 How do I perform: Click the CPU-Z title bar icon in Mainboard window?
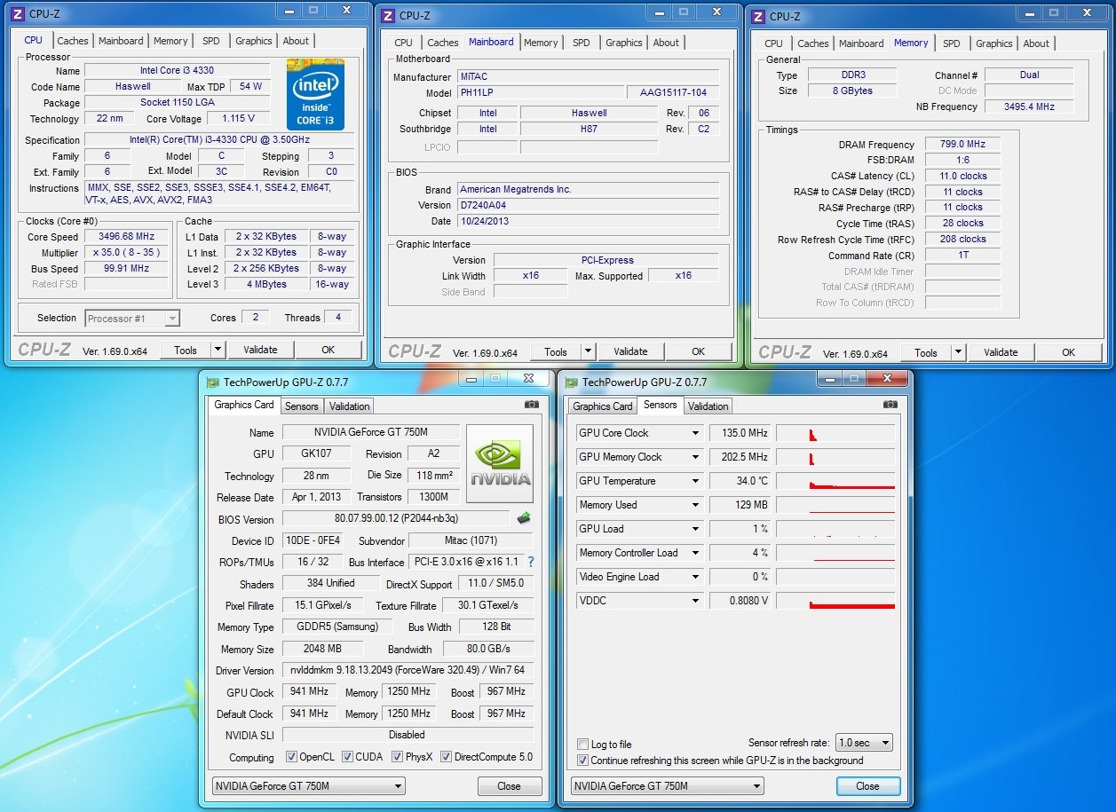click(388, 15)
